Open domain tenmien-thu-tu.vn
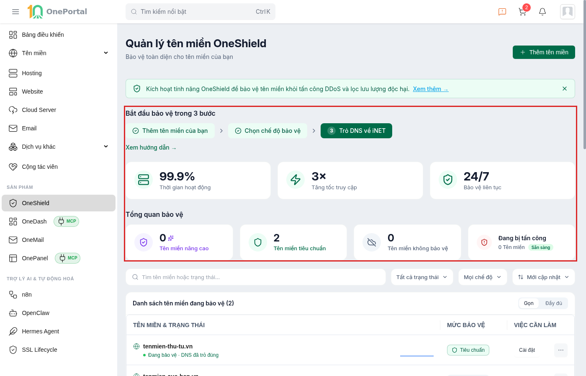586x376 pixels. [168, 346]
